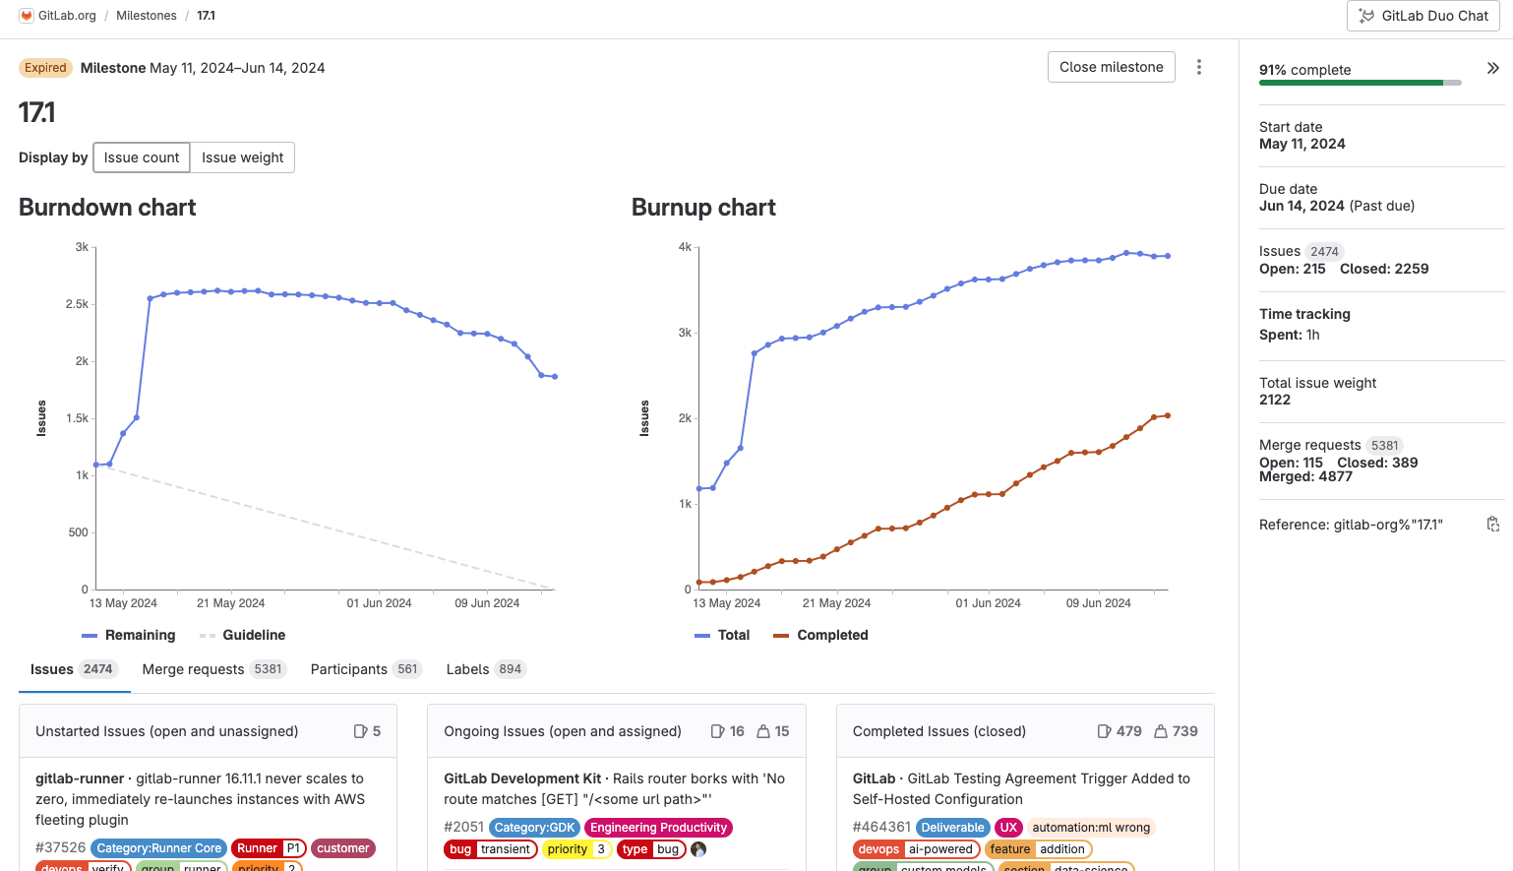The width and height of the screenshot is (1513, 871).
Task: Click the weight icon in Completed Issues header
Action: point(1161,731)
